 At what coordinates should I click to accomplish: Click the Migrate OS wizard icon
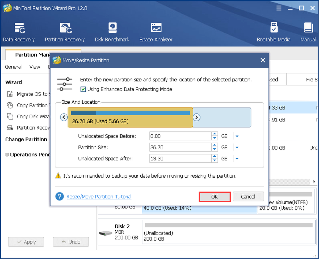[x=10, y=94]
